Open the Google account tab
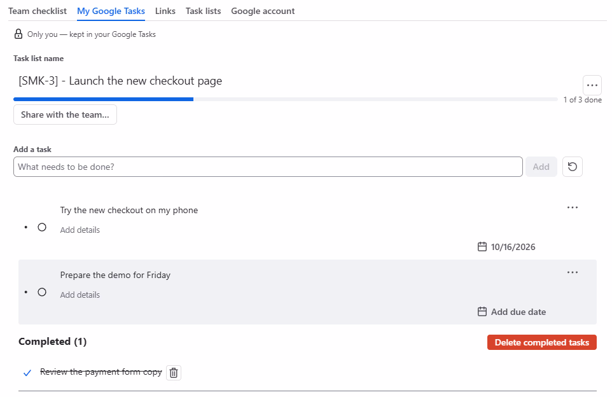 [x=263, y=11]
